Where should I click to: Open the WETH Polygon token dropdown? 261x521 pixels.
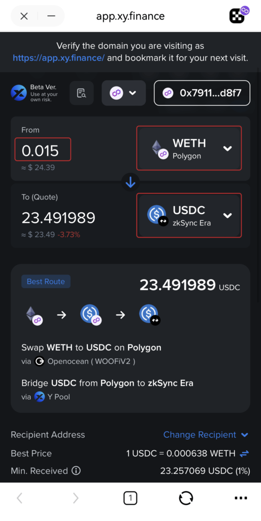(x=189, y=148)
